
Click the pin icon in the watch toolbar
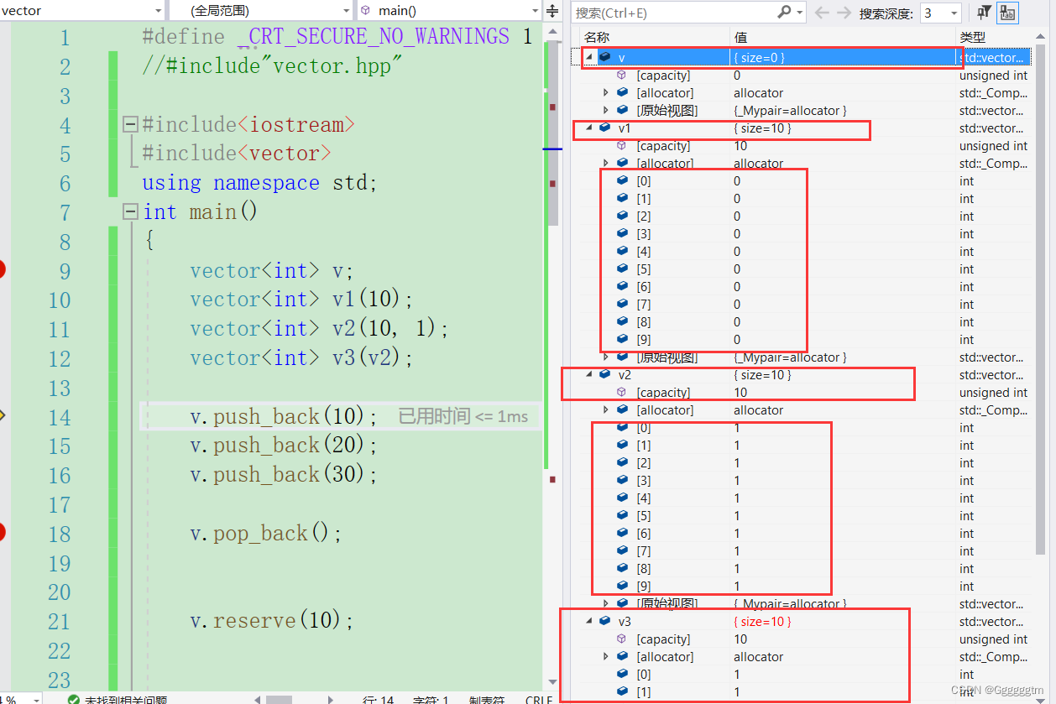click(980, 11)
